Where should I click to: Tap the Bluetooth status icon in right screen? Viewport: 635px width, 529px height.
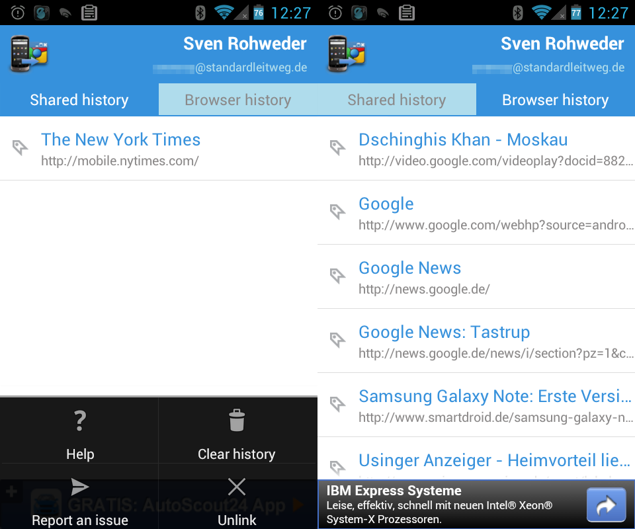pyautogui.click(x=517, y=13)
